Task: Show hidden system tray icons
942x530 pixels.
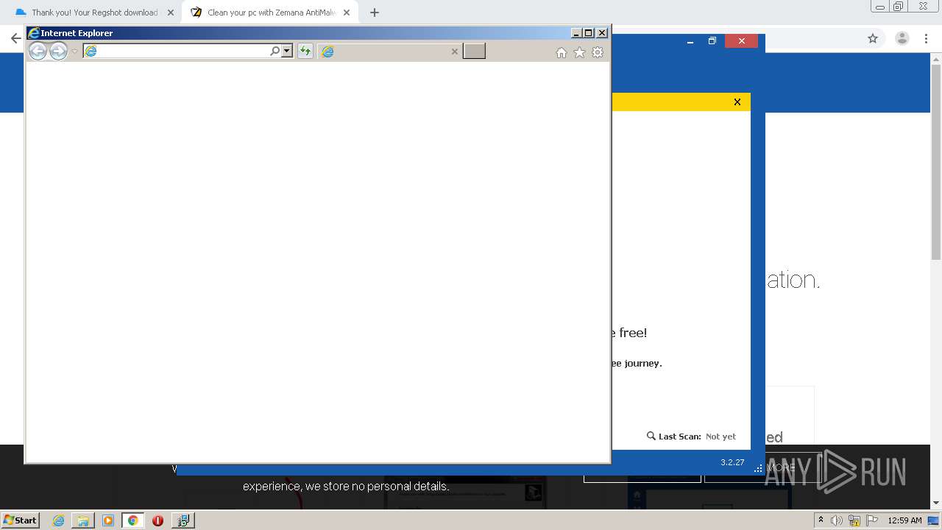Action: pos(821,520)
